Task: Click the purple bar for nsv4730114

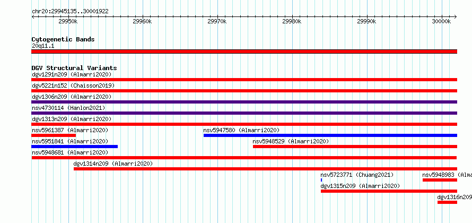Action: coord(244,113)
